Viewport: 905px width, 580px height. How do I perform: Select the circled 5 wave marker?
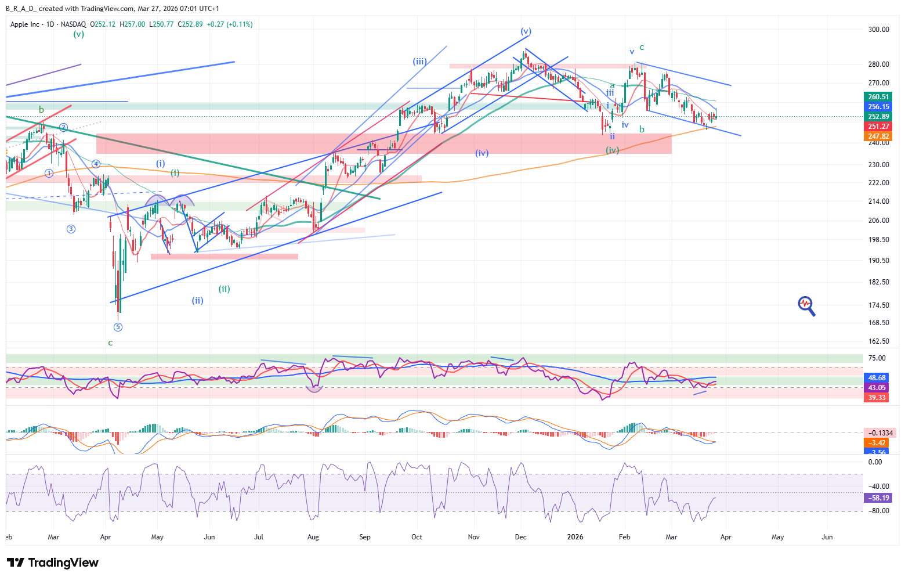(x=118, y=327)
